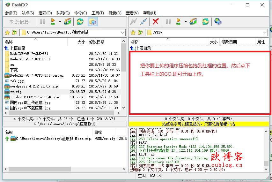Viewport: 272px width, 182px height.
Task: Click remote pane up-folder icon
Action: point(140,32)
